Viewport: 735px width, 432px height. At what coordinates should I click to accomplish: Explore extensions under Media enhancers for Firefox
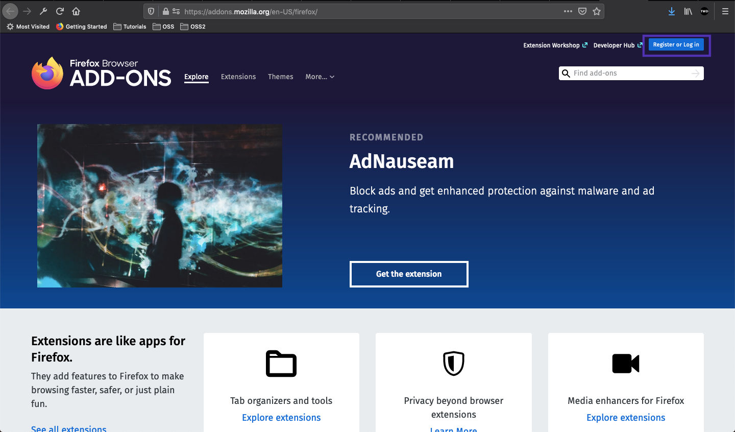(626, 418)
